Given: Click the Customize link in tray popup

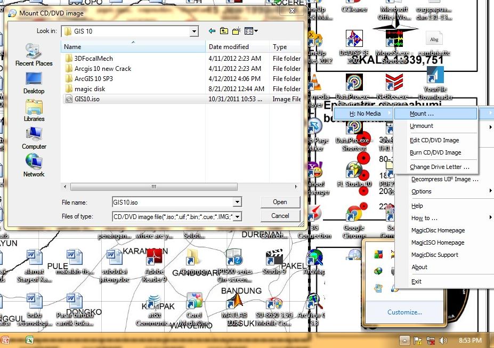Looking at the screenshot, I should 404,312.
